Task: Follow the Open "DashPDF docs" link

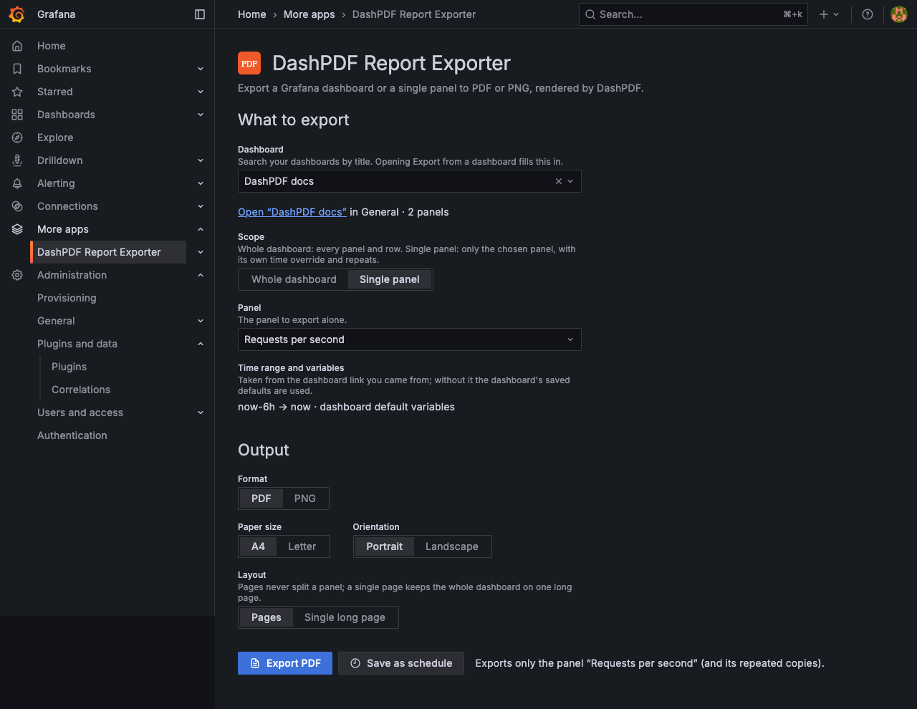Action: (292, 212)
